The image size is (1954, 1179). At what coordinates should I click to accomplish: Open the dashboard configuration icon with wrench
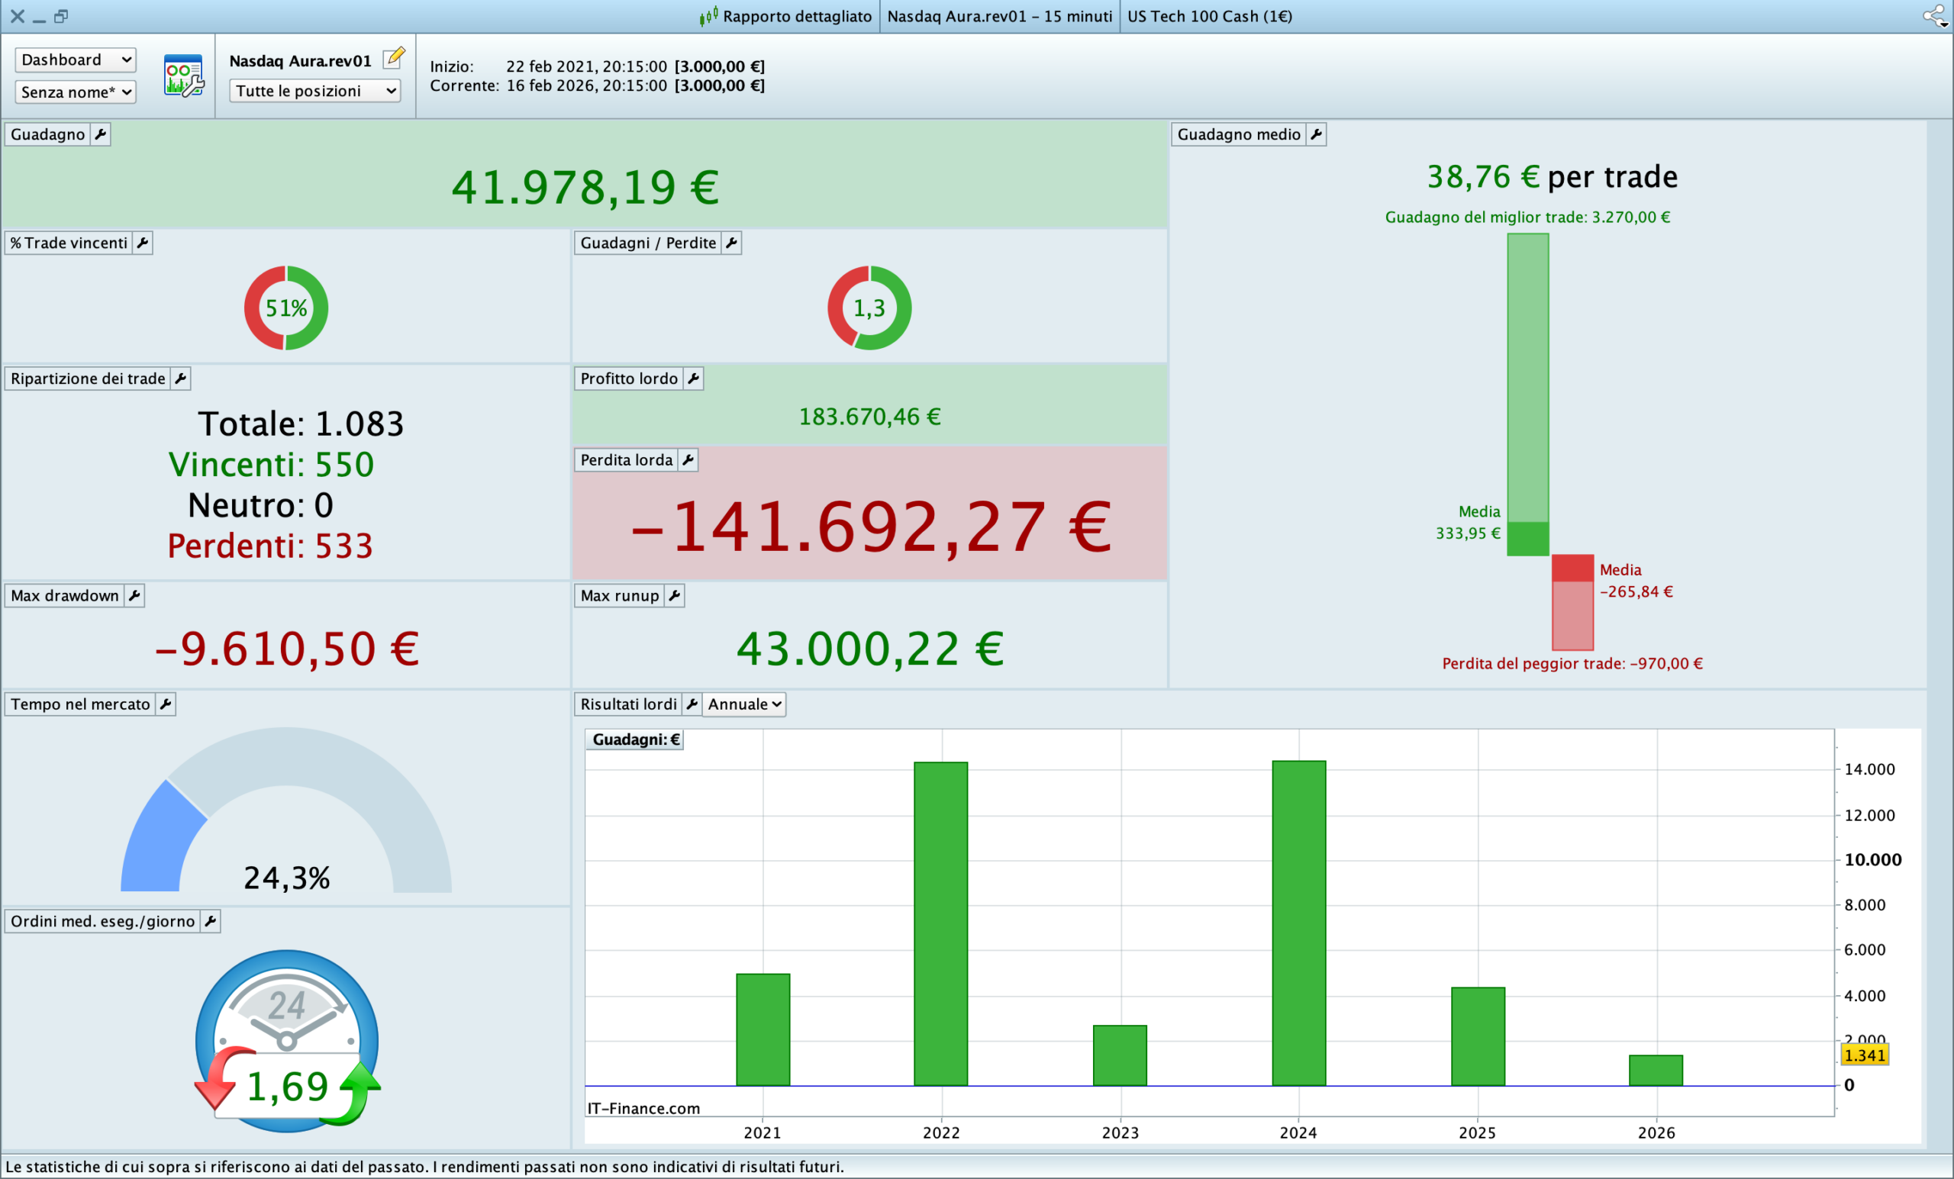(183, 76)
